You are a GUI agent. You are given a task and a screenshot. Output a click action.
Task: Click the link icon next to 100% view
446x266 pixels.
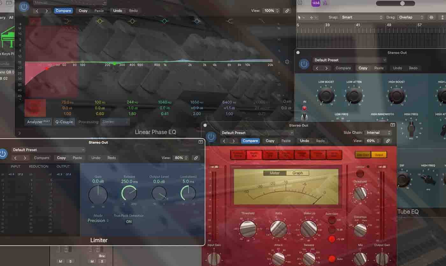click(287, 10)
